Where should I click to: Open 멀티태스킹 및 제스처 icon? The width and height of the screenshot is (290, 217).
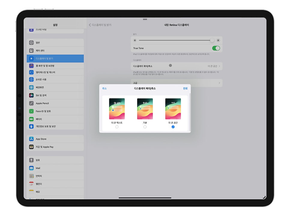click(x=31, y=72)
